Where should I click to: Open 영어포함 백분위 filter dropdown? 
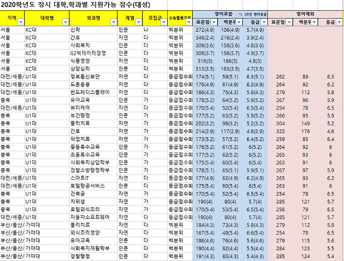point(239,22)
